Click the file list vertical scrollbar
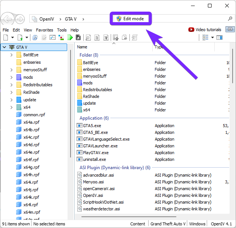 click(233, 66)
